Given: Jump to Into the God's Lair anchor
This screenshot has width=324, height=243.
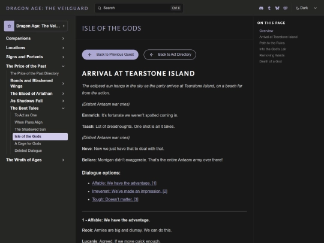Looking at the screenshot, I should [x=273, y=49].
